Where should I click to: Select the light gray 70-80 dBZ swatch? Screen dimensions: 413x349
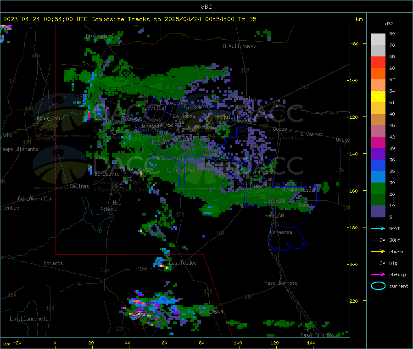point(378,39)
